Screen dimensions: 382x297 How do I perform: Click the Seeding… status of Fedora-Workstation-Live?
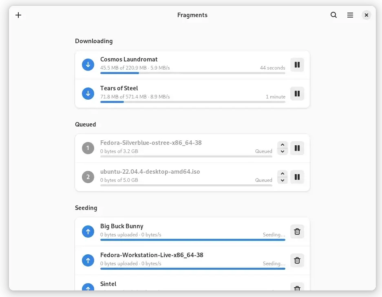tap(274, 264)
